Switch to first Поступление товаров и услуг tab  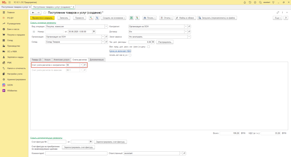(x=15, y=7)
